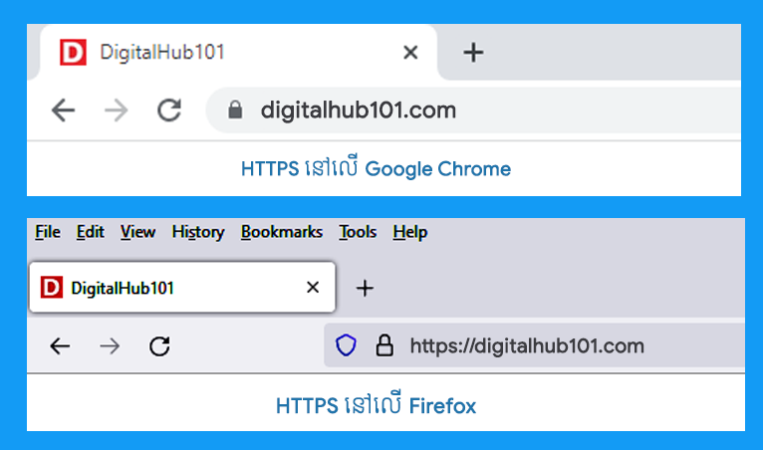Click the red D favicon in Firefox tab
Screen dimensions: 763x450
pos(52,287)
